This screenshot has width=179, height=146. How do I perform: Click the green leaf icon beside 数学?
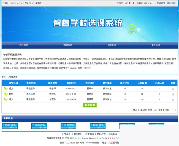click(x=6, y=94)
